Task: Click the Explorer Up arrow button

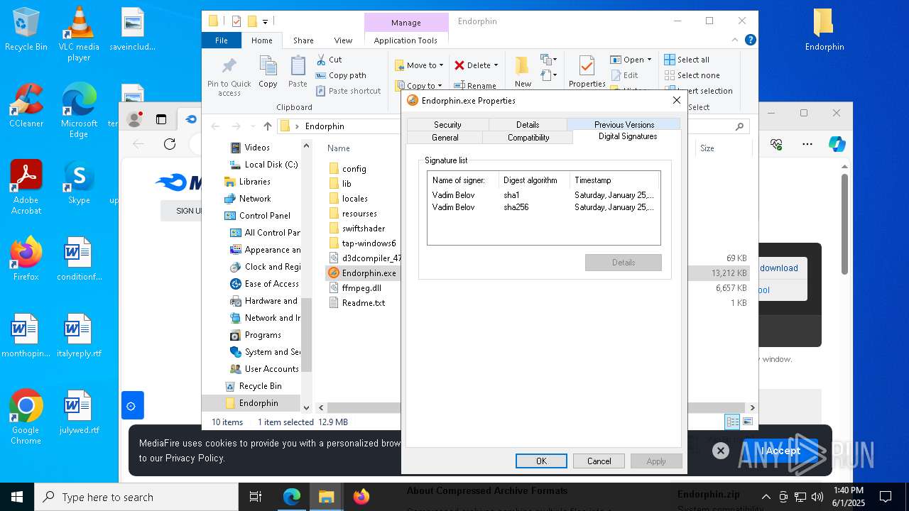Action: 267,126
